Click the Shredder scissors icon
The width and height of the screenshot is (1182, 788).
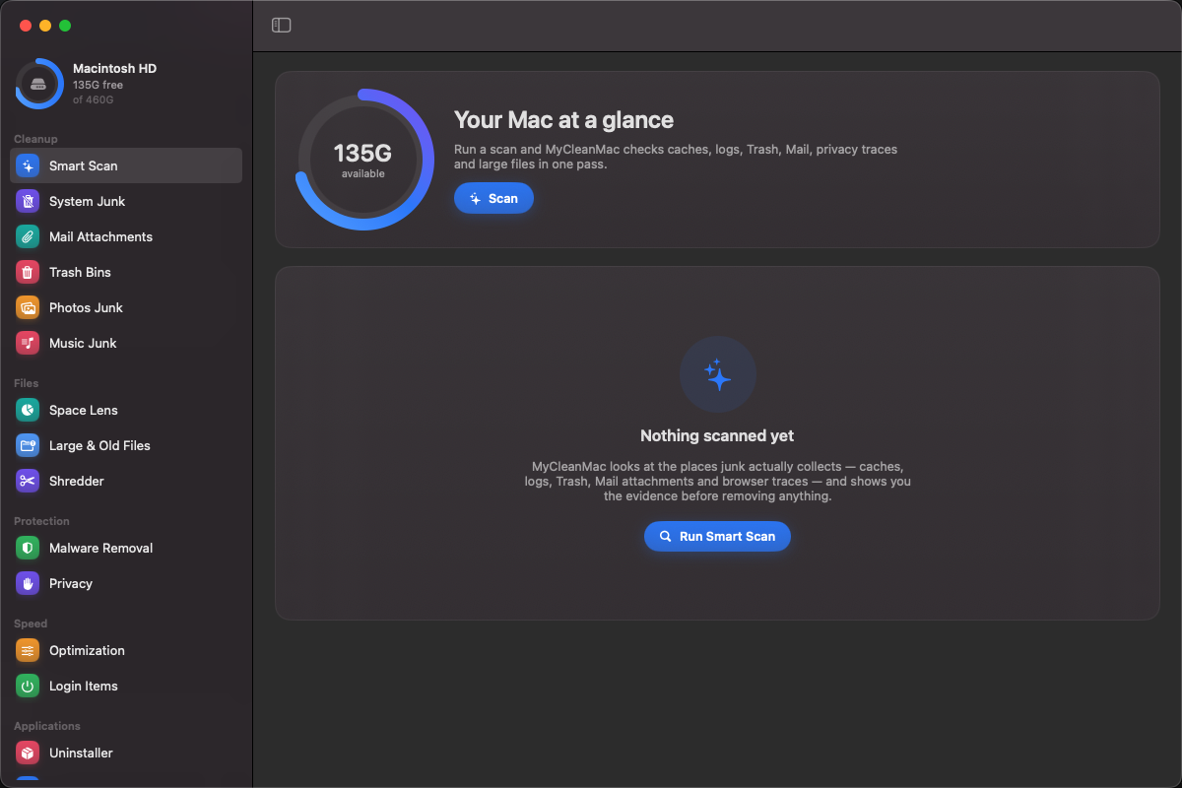(28, 481)
